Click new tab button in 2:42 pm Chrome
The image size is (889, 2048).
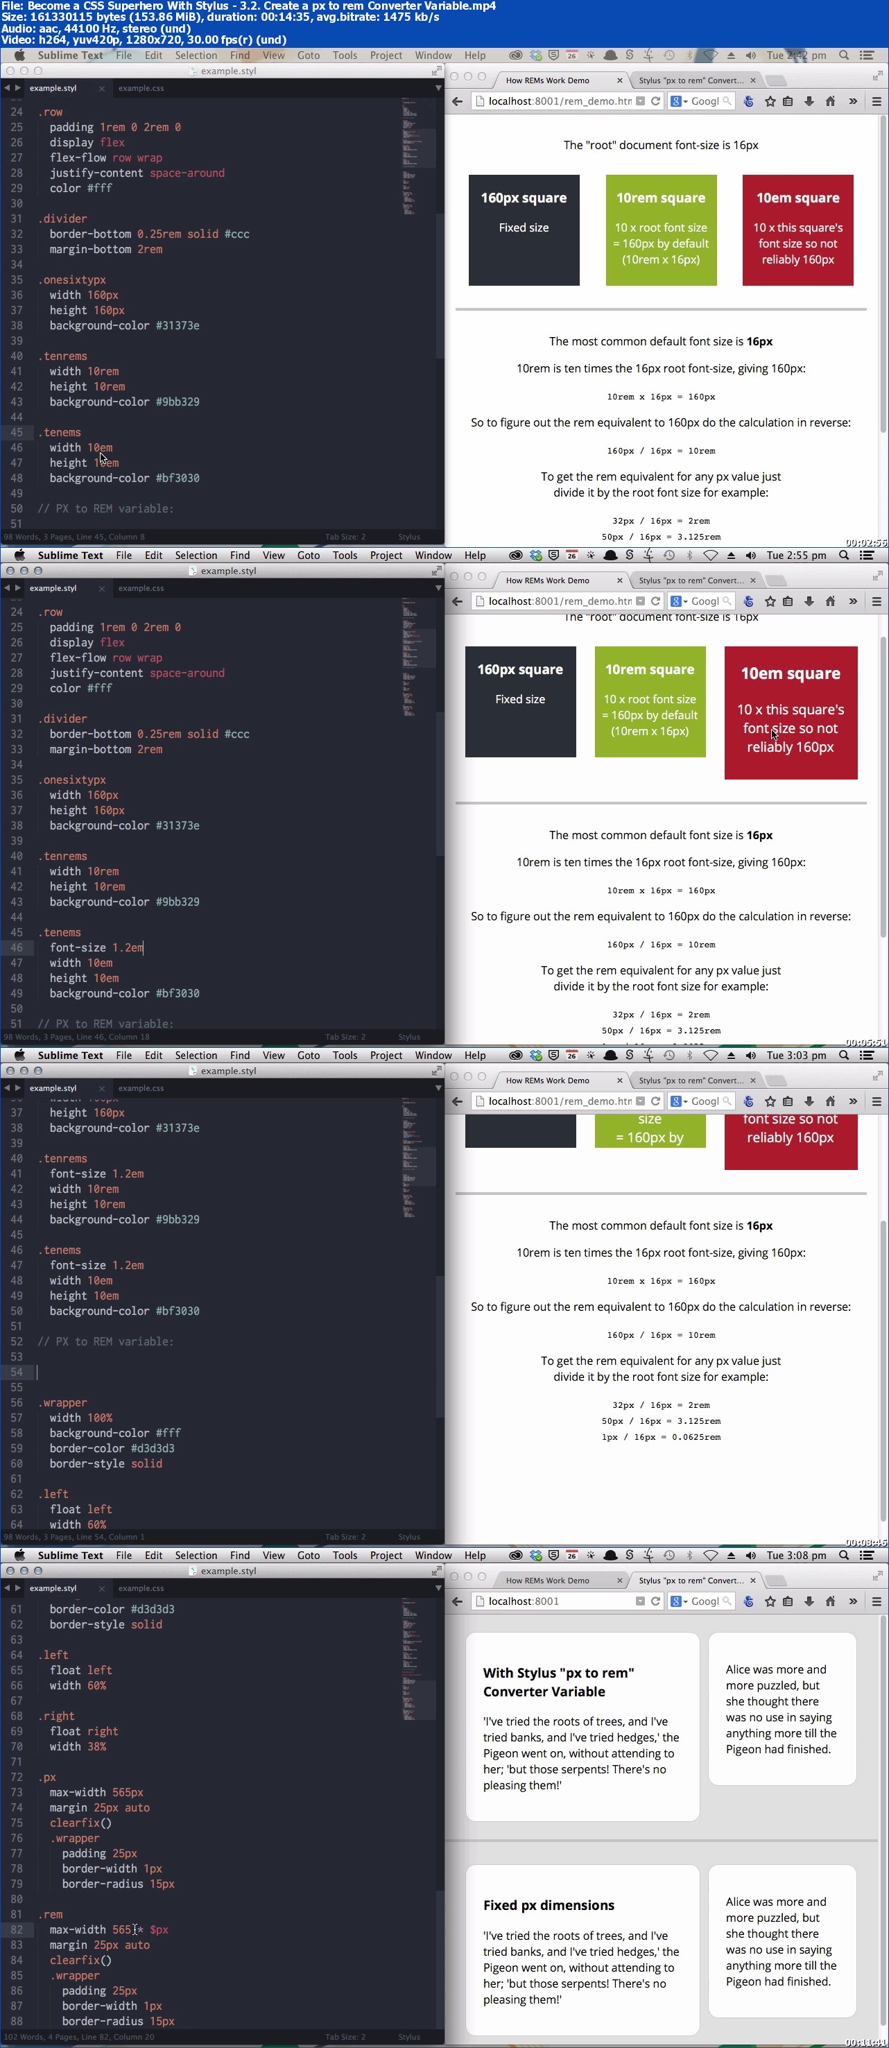click(x=775, y=80)
